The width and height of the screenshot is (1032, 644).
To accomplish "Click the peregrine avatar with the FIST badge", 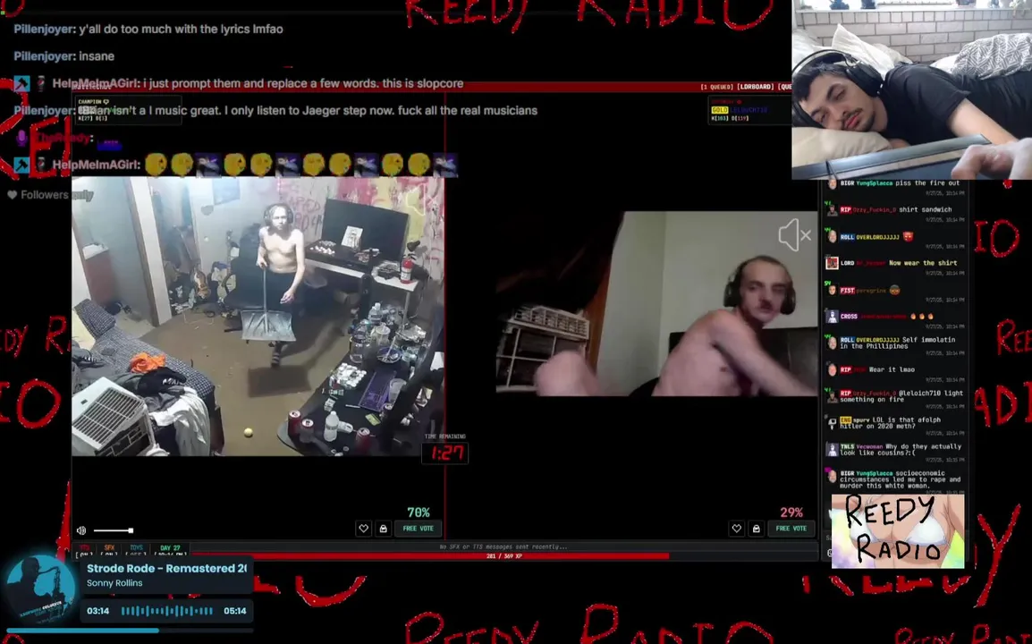I will [x=832, y=290].
